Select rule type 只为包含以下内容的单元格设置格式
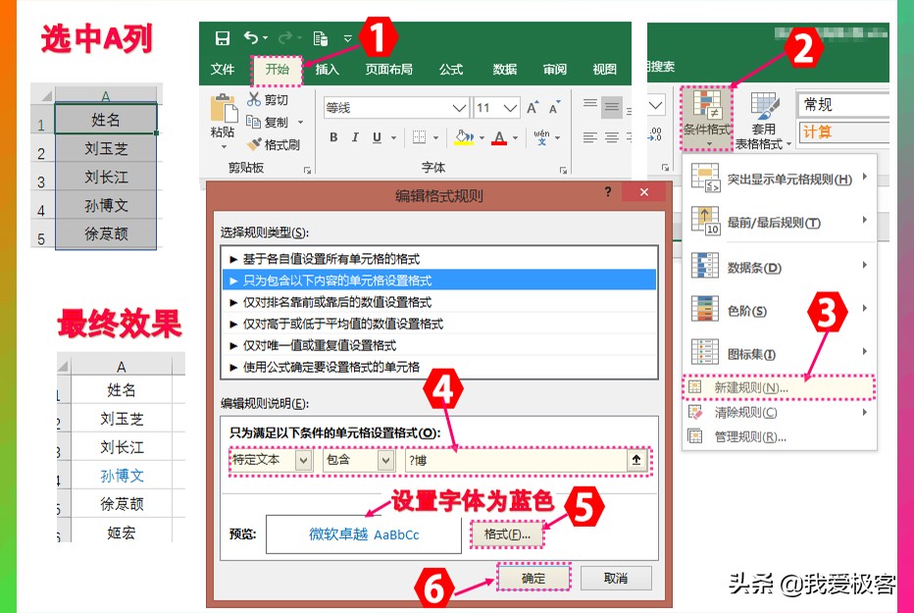 [x=439, y=281]
